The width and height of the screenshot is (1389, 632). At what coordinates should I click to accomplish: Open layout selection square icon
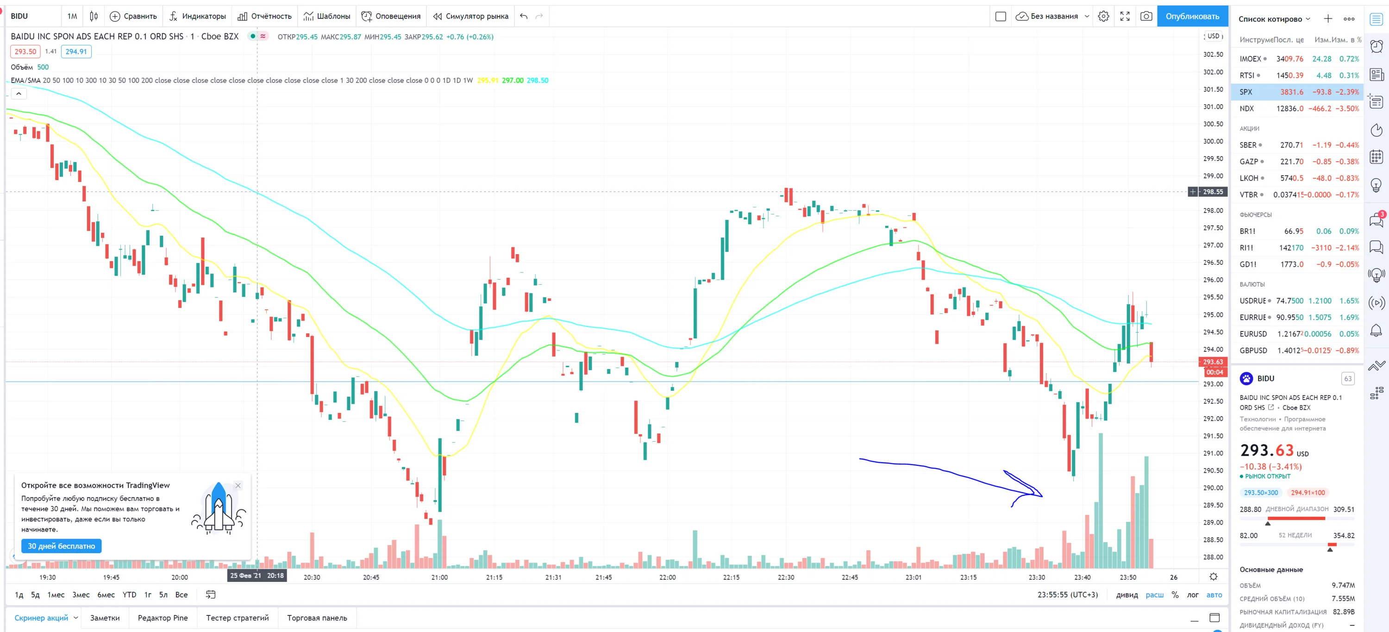1001,16
